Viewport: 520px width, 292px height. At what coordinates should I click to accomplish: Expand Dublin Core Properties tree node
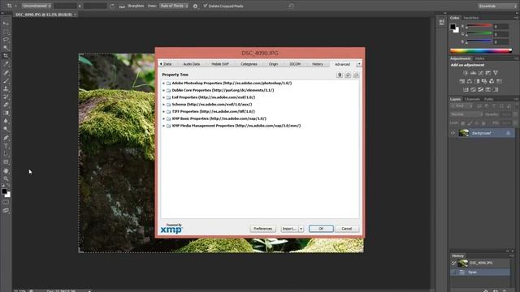(x=163, y=90)
